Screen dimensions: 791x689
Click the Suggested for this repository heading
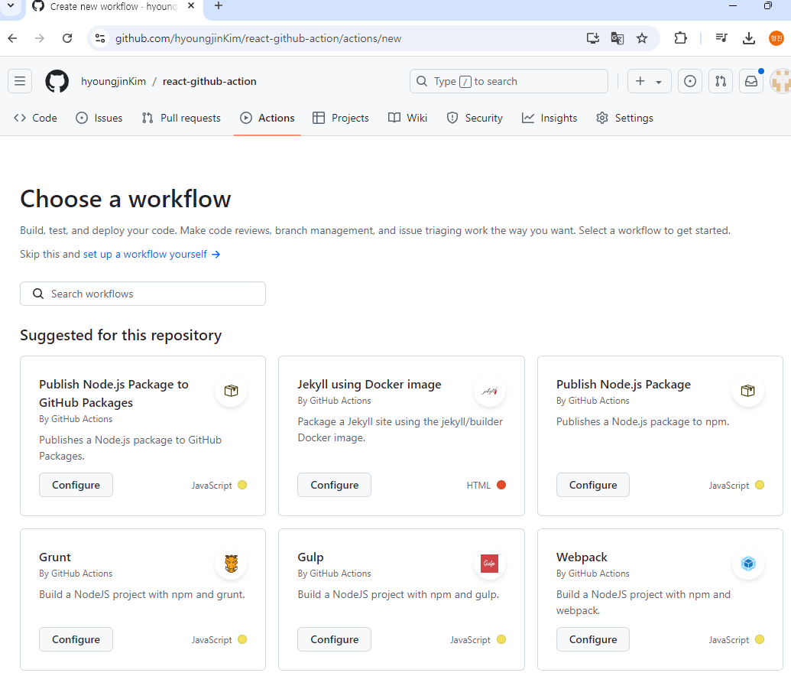(121, 336)
